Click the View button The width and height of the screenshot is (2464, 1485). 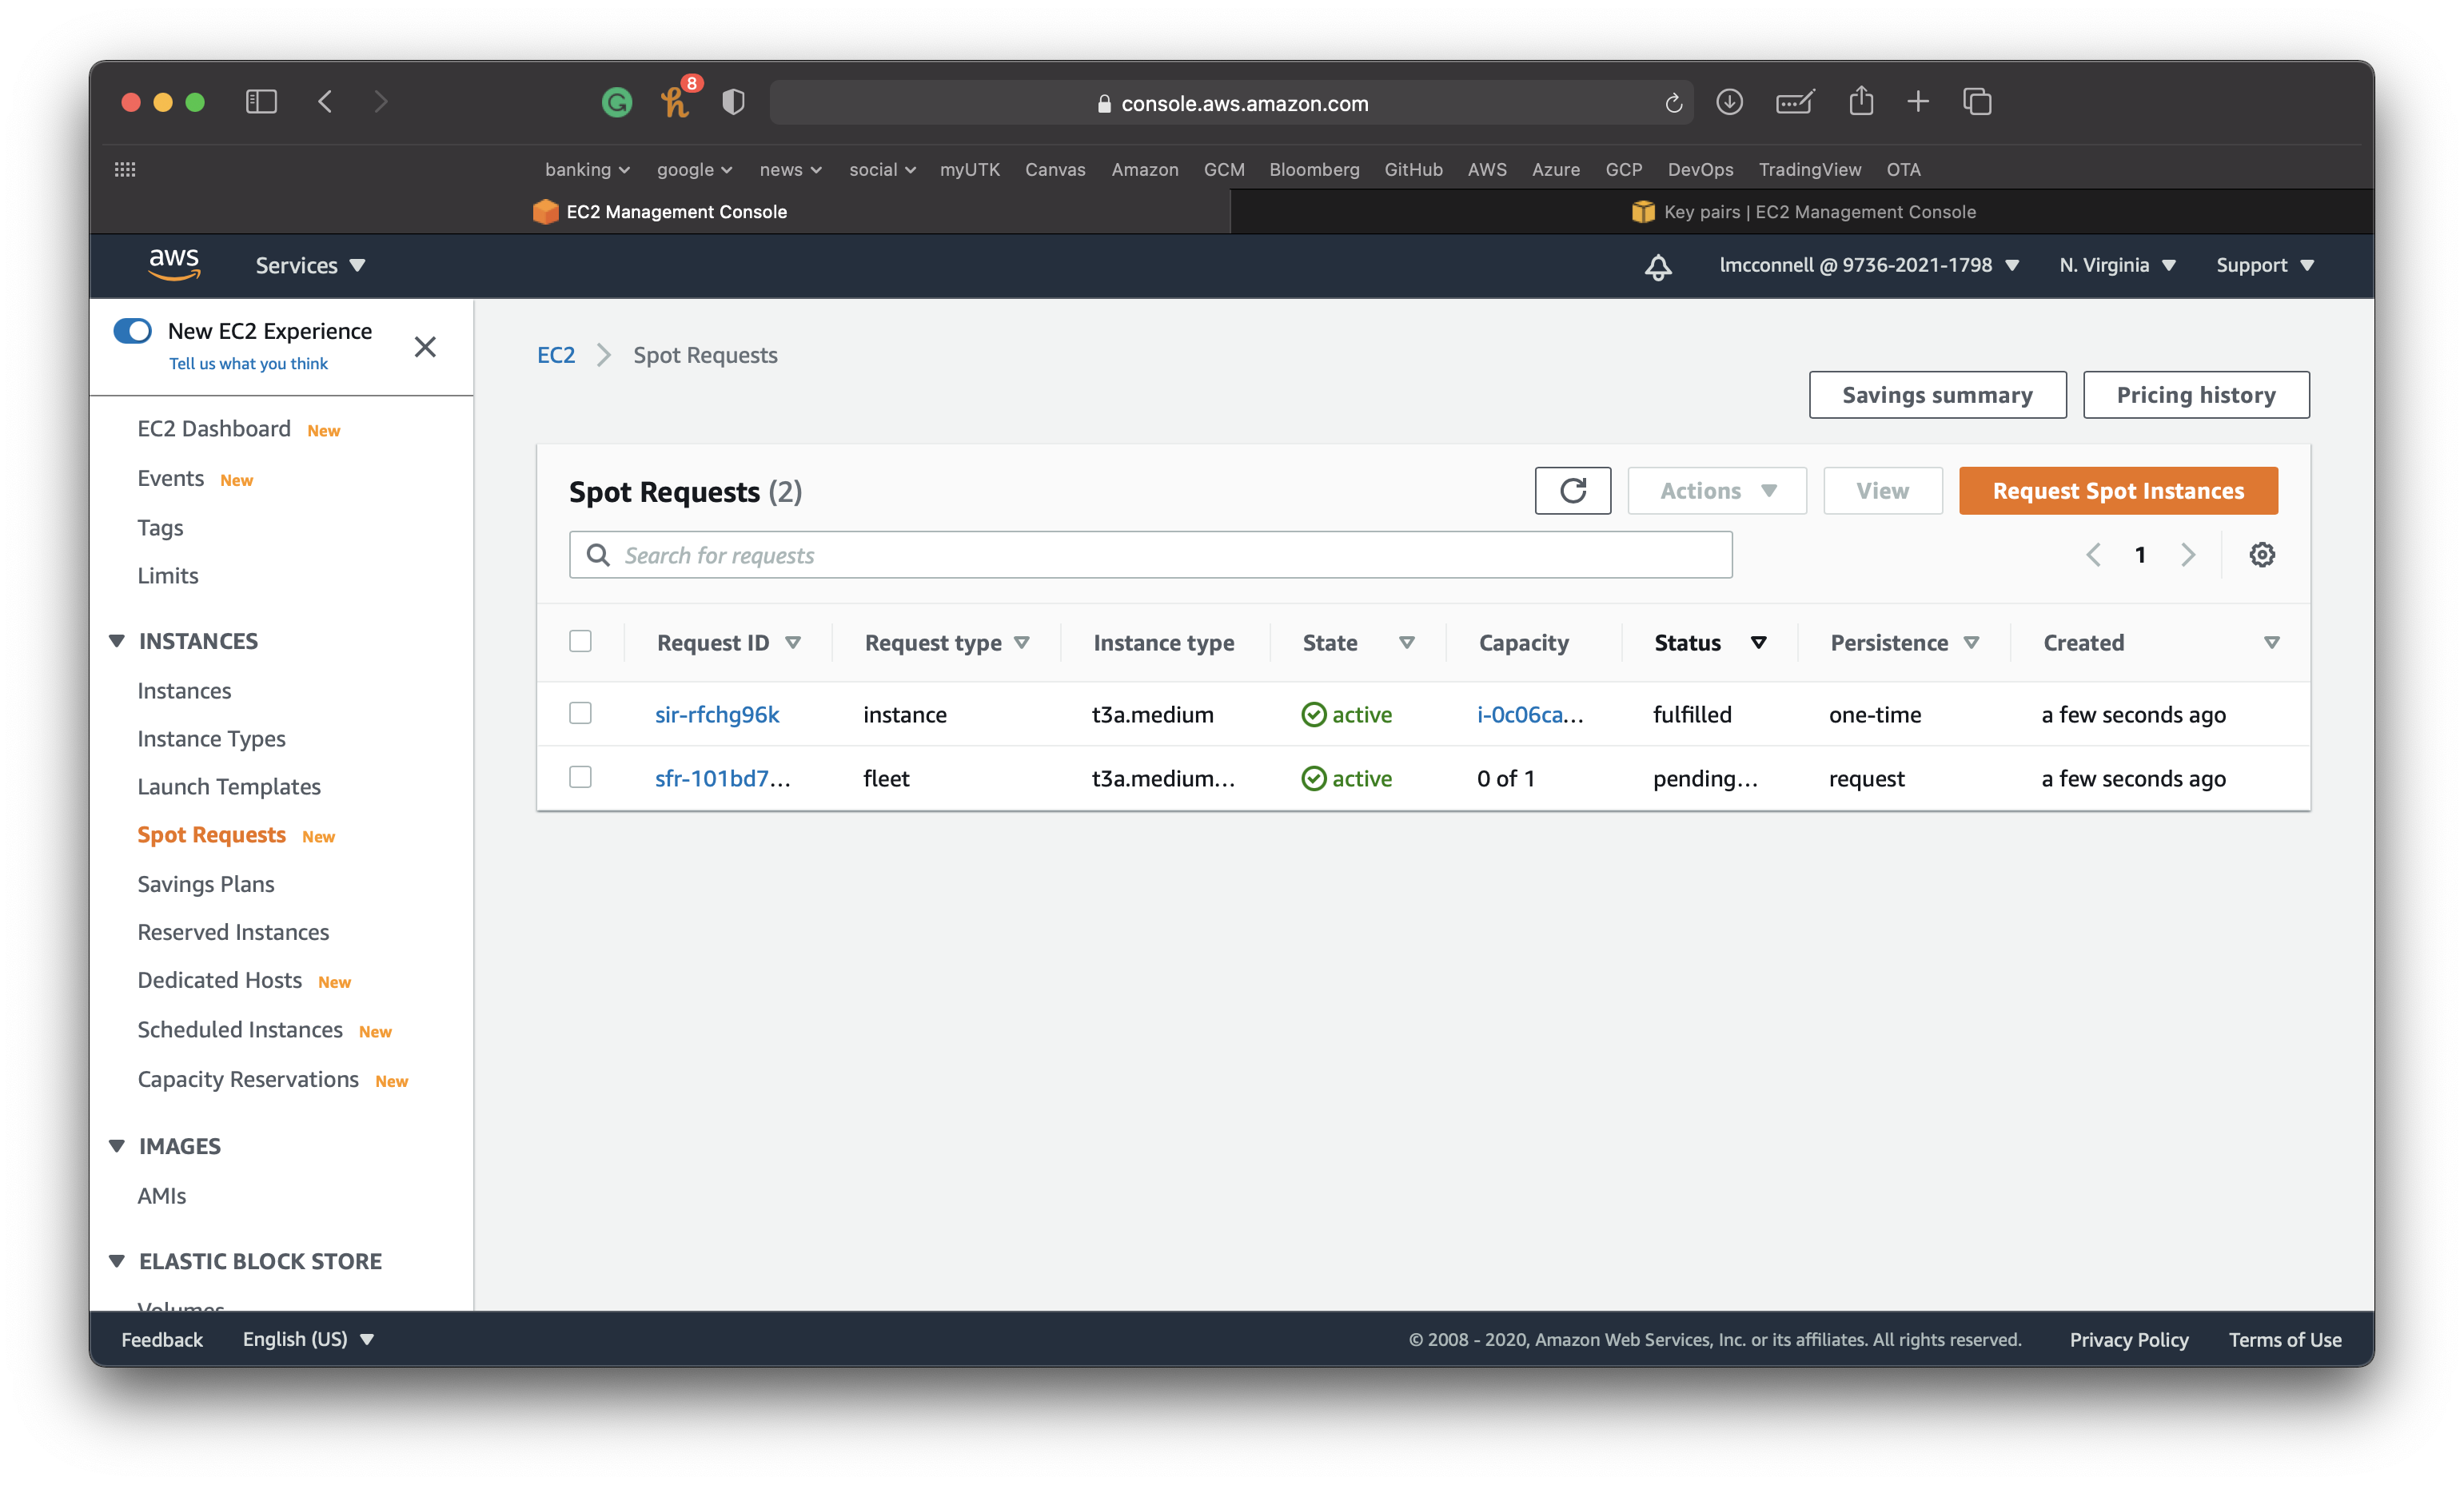point(1883,491)
